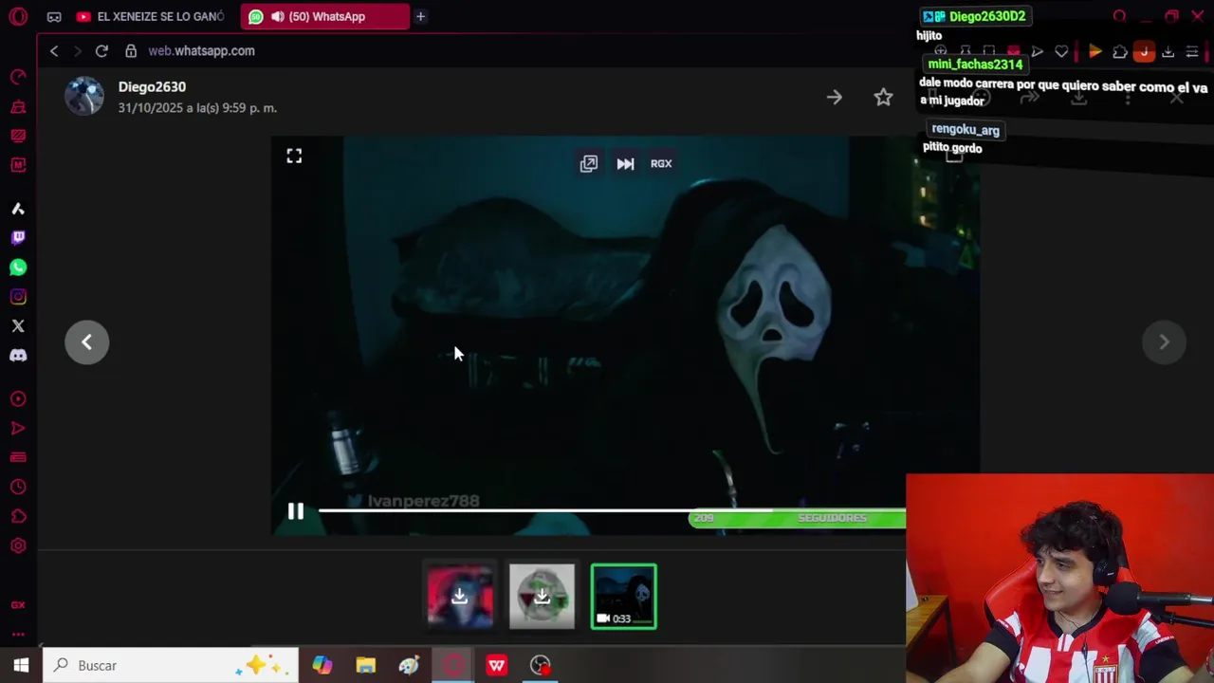The image size is (1214, 683).
Task: Pause the playing video
Action: pos(296,511)
